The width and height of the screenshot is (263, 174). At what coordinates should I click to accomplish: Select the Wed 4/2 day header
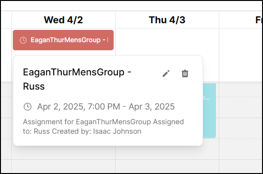coord(63,20)
